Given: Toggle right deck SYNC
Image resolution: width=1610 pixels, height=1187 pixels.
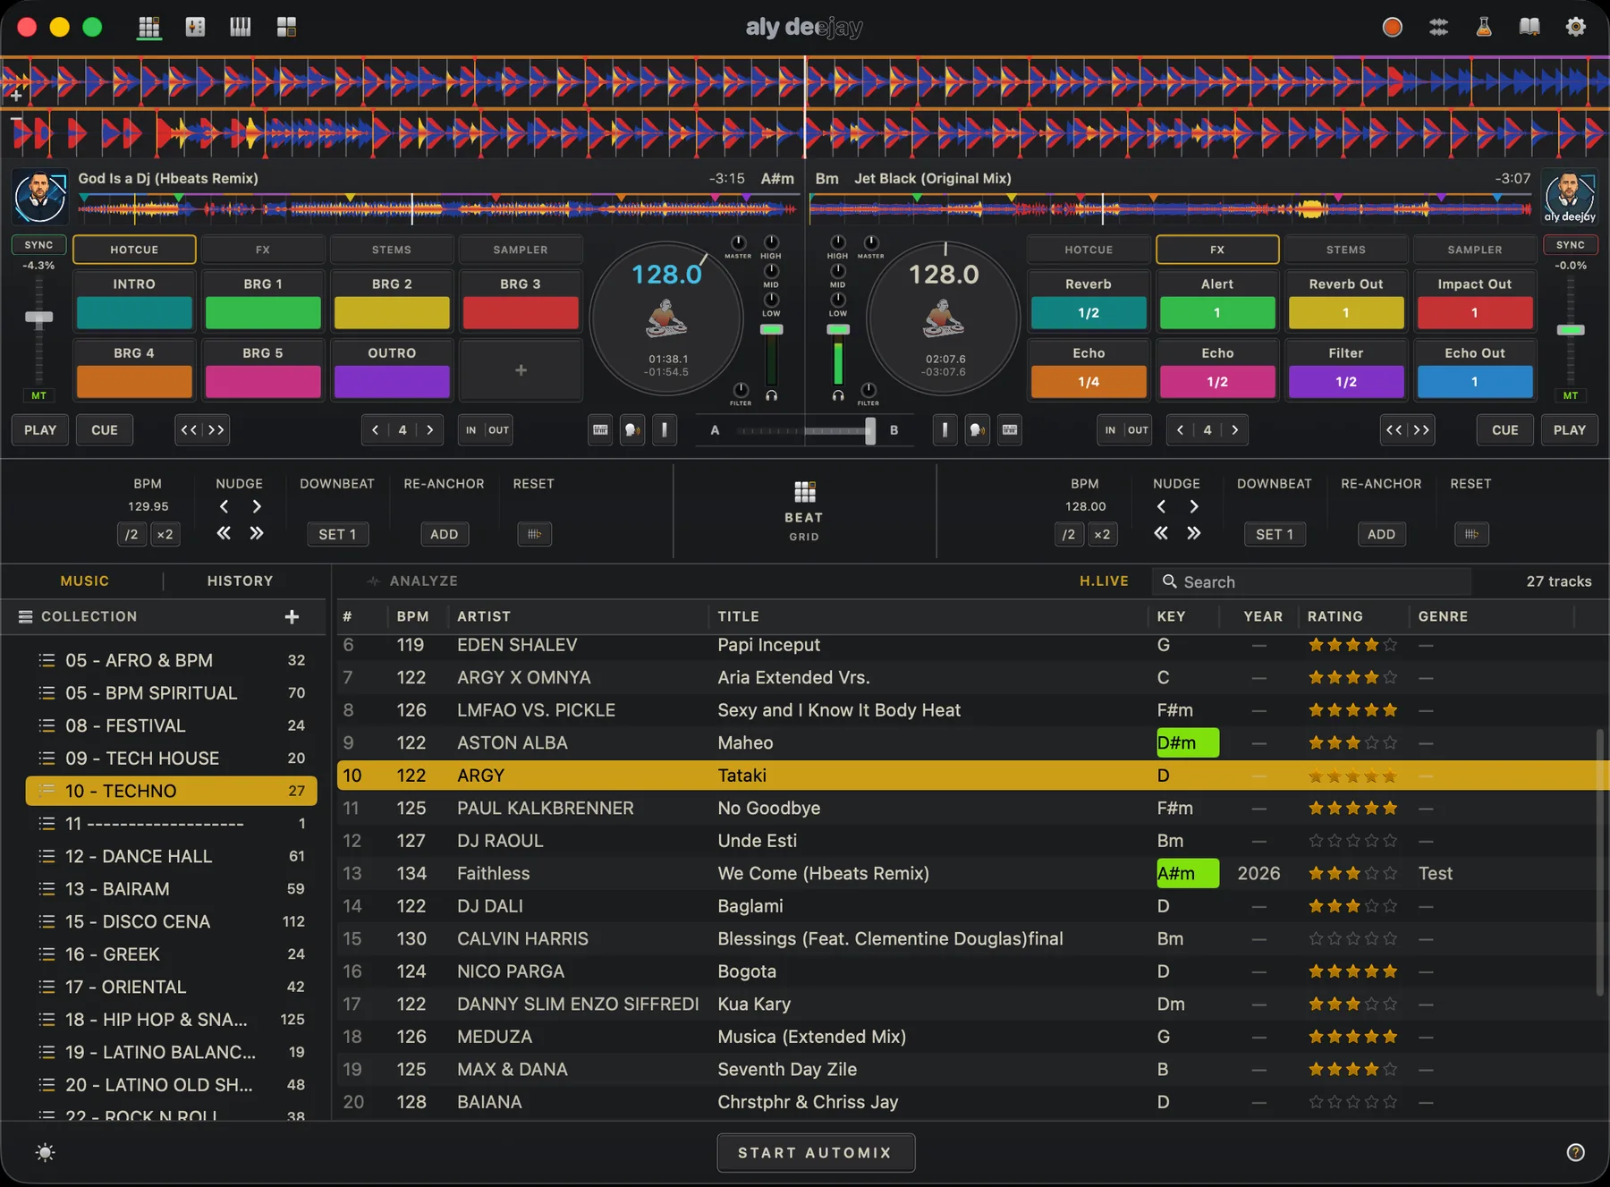Looking at the screenshot, I should click(1571, 245).
